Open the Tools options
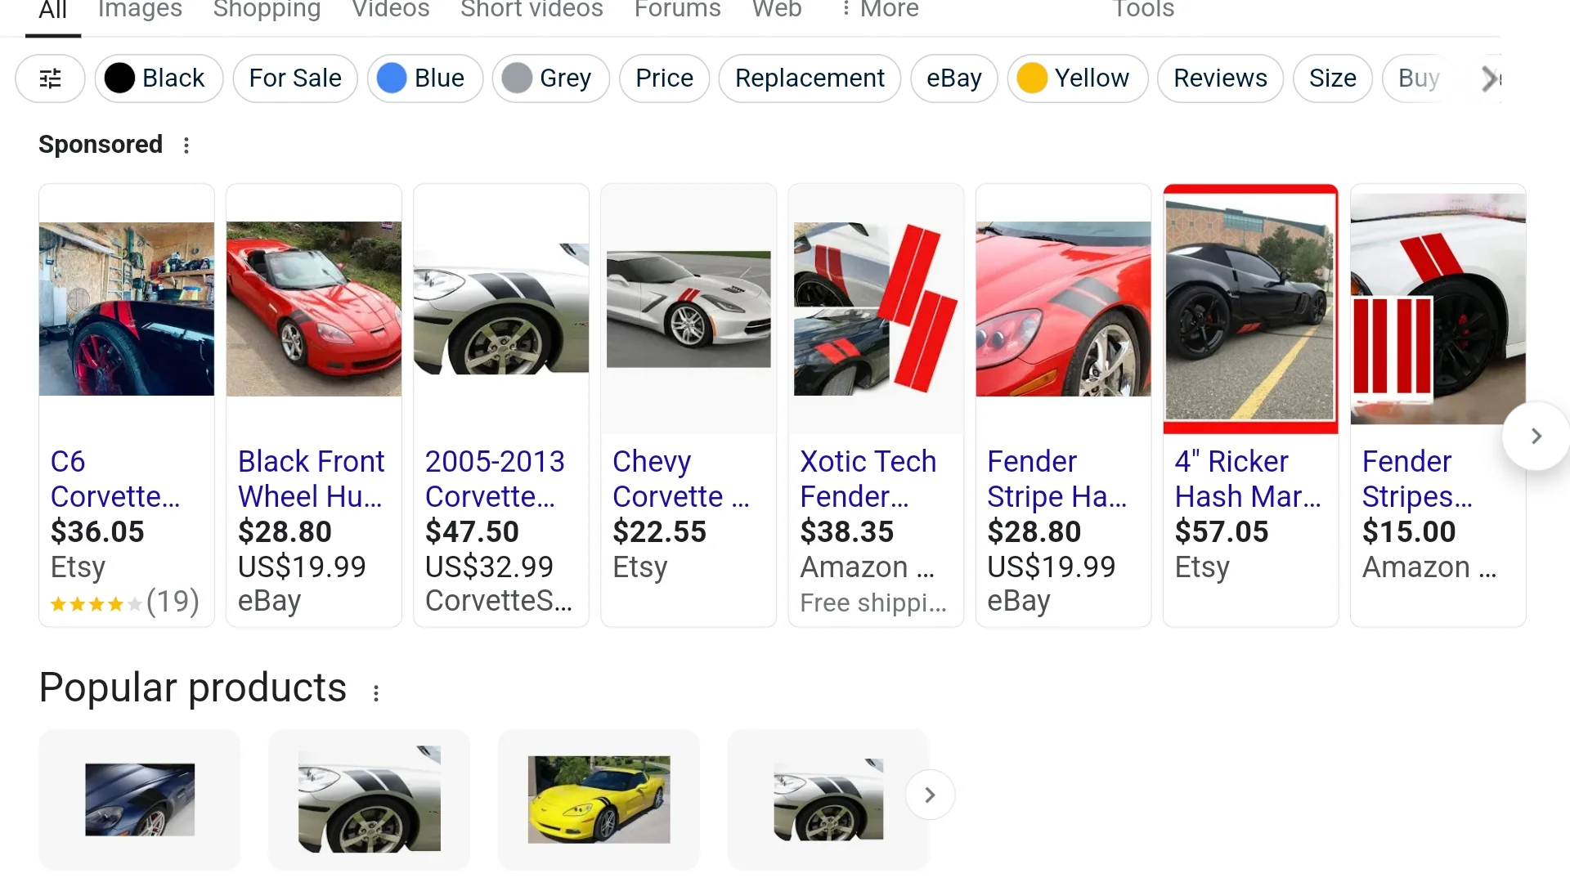This screenshot has height=878, width=1570. pyautogui.click(x=1142, y=9)
